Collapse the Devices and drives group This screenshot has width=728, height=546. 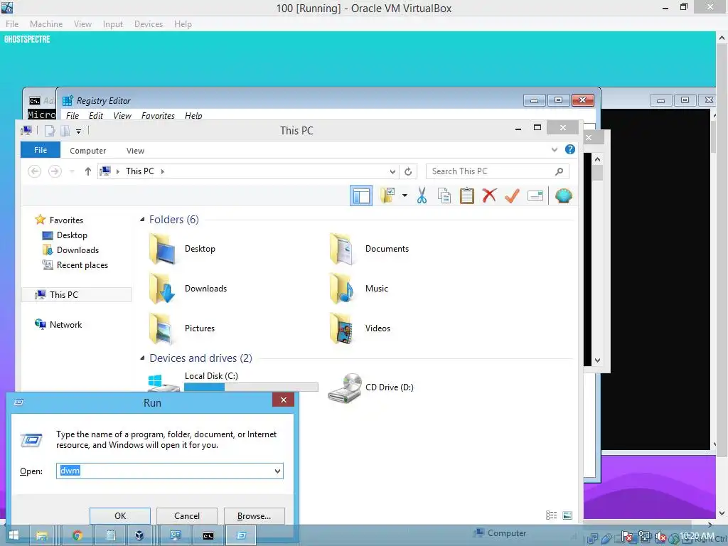click(142, 358)
